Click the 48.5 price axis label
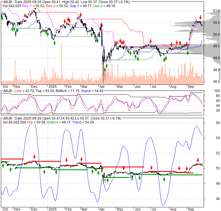Viewport: 221px width, 211px height. point(216,70)
